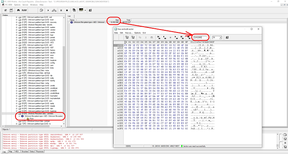288x154 pixels.
Task: Switch to the Log tab
Action: click(4, 152)
